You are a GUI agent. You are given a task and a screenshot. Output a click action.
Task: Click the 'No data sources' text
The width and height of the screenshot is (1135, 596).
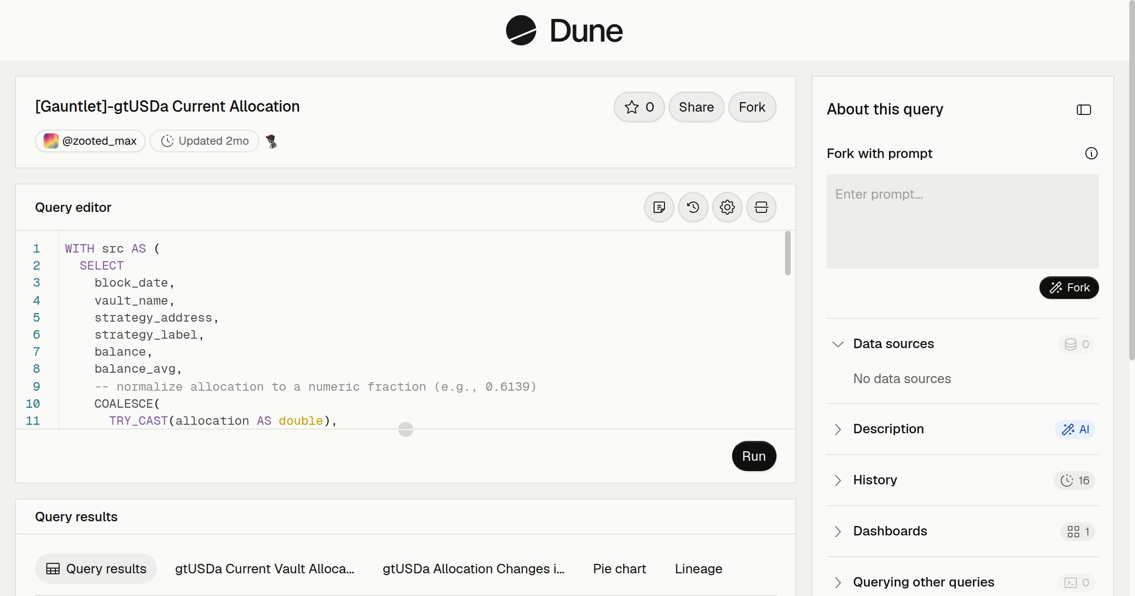click(x=902, y=378)
